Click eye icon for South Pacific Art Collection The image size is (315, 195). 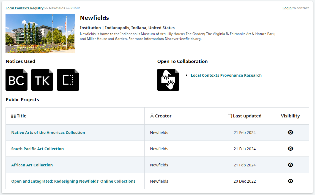click(290, 149)
